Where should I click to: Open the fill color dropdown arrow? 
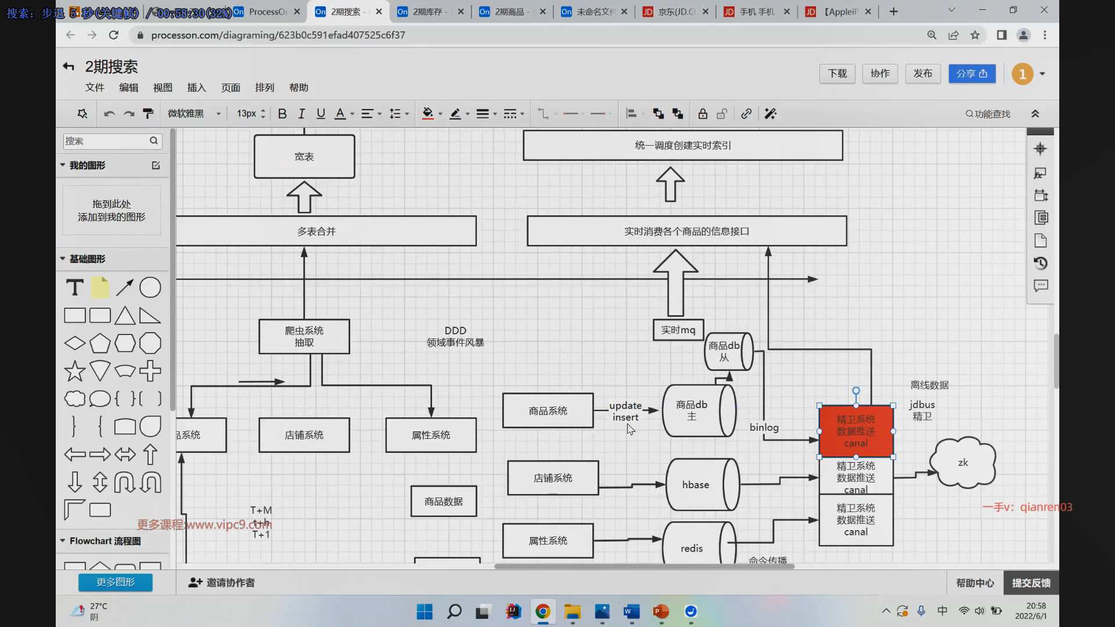440,114
